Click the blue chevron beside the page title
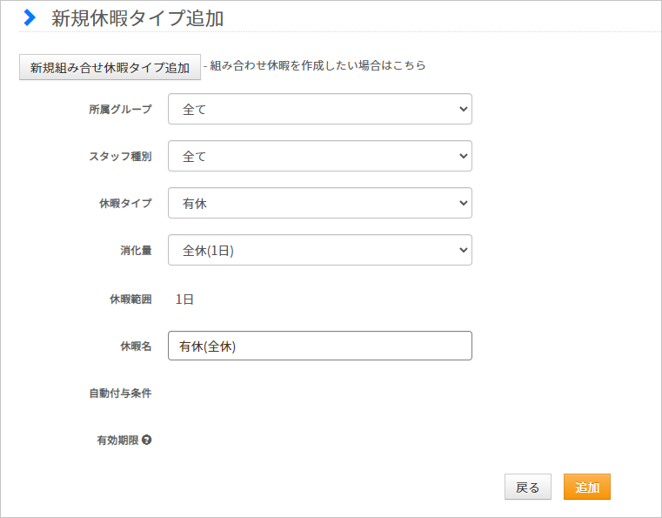This screenshot has width=662, height=518. pos(30,17)
